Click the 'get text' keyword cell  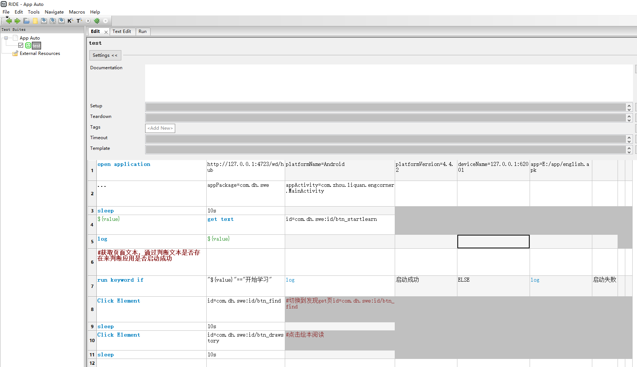coord(246,225)
